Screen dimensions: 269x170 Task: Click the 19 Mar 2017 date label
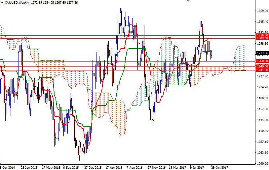(177, 167)
